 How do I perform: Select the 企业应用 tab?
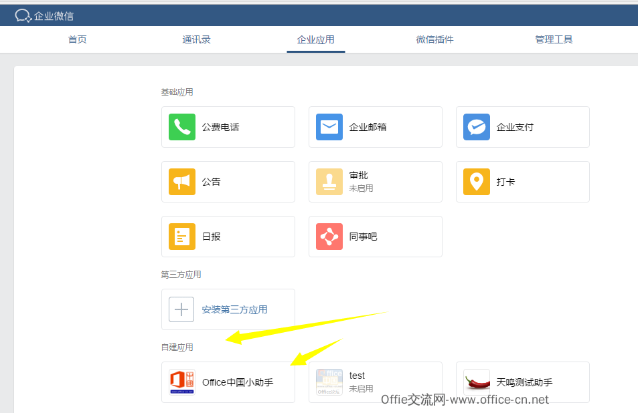click(316, 39)
